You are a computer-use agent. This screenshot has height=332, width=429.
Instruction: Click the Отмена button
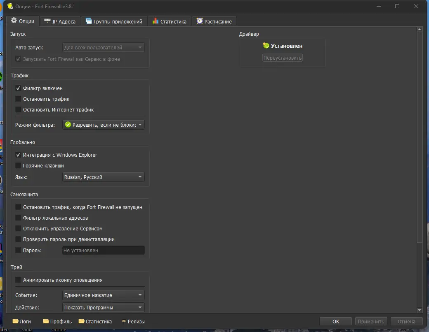[407, 321]
